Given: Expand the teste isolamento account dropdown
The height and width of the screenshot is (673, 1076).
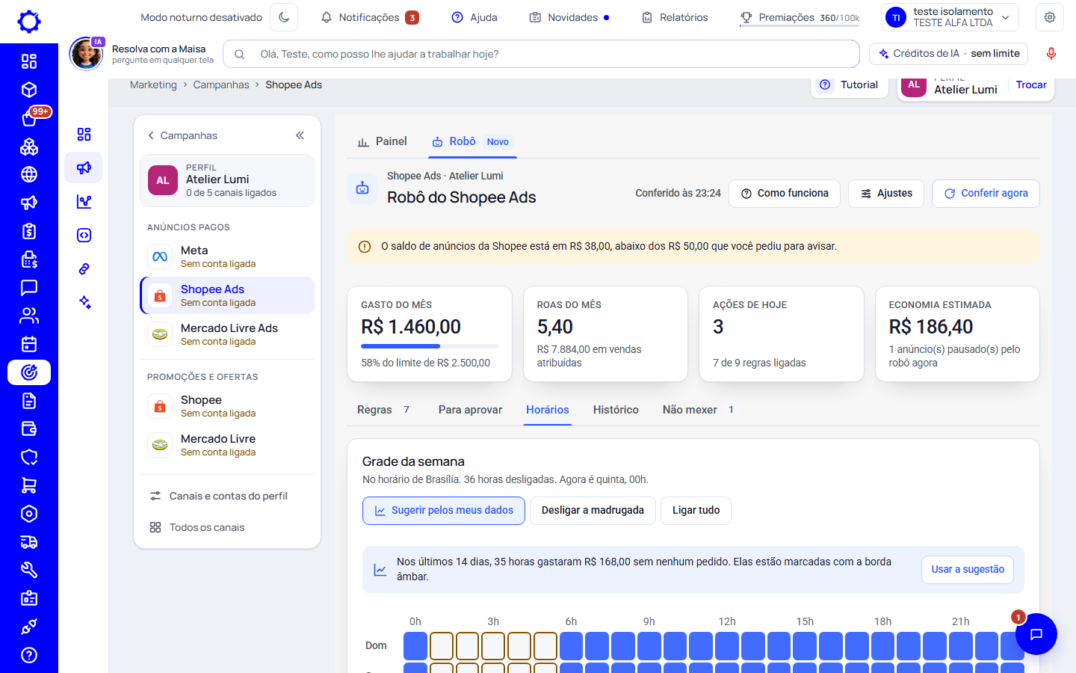Looking at the screenshot, I should (x=950, y=17).
